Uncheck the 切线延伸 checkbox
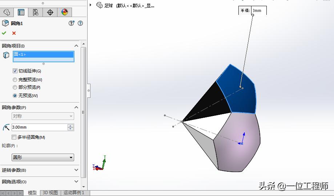Image resolution: width=334 pixels, height=196 pixels. (x=15, y=71)
